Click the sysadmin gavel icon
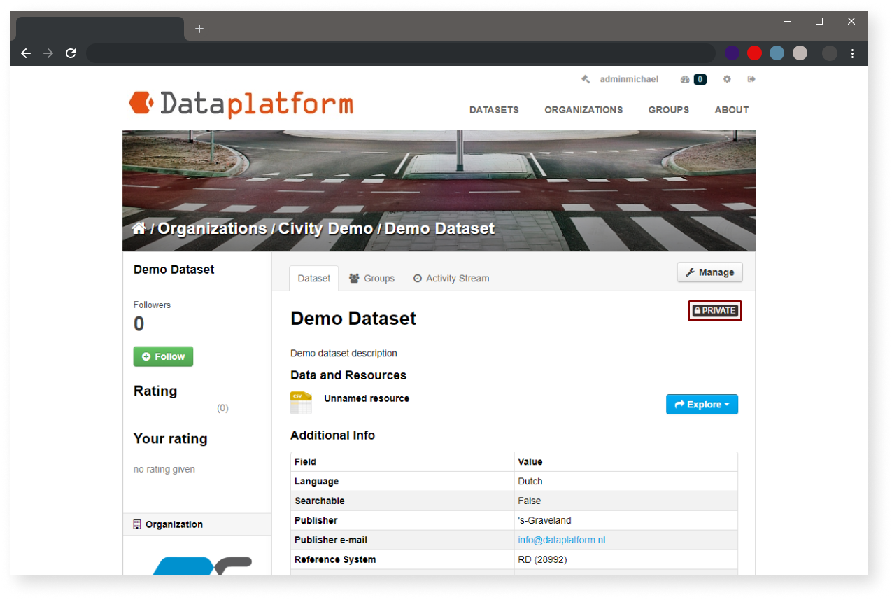The width and height of the screenshot is (892, 600). [586, 79]
